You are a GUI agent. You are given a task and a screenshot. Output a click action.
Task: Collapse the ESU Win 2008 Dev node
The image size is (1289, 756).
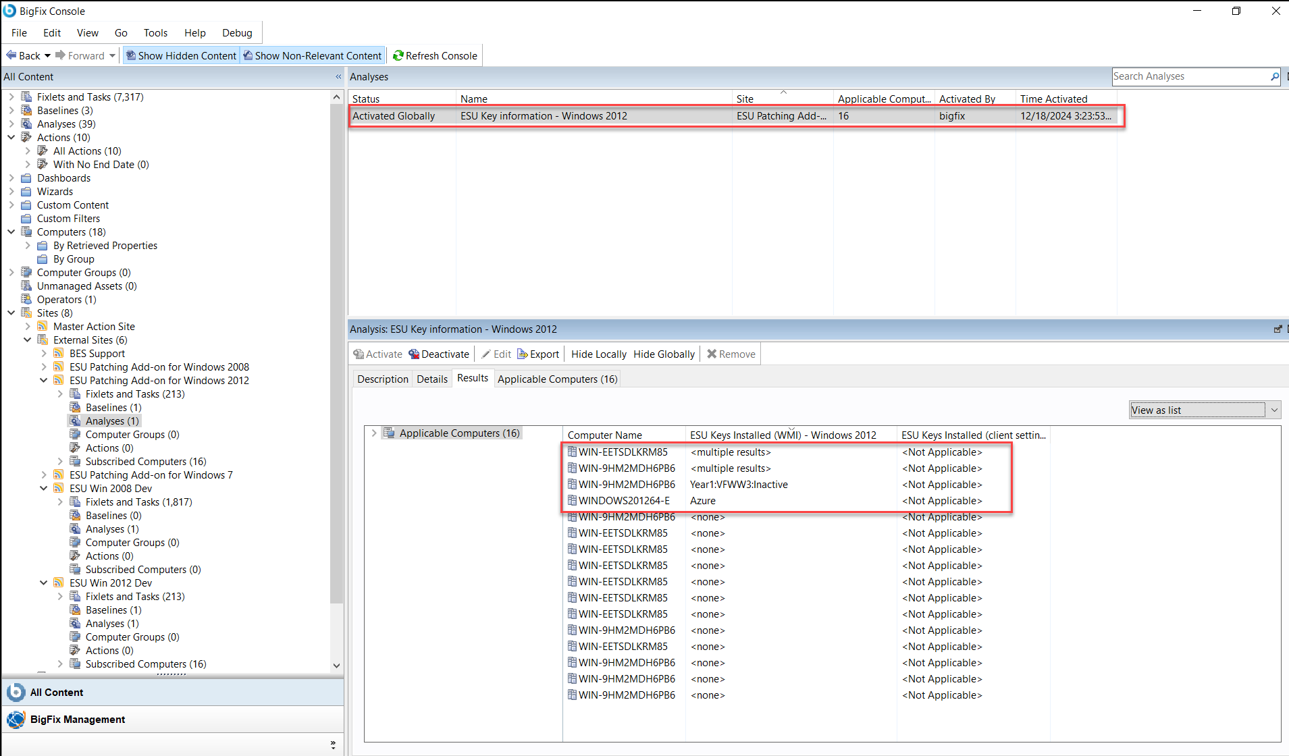(44, 489)
